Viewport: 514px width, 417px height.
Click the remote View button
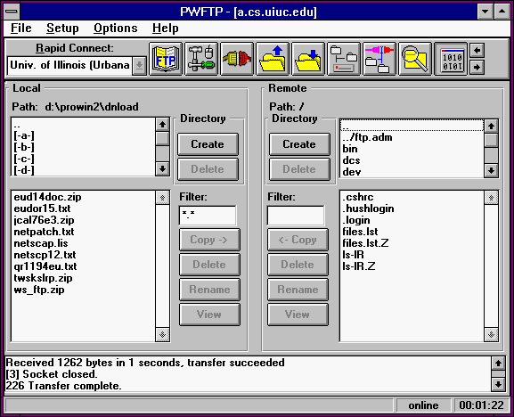tap(298, 315)
